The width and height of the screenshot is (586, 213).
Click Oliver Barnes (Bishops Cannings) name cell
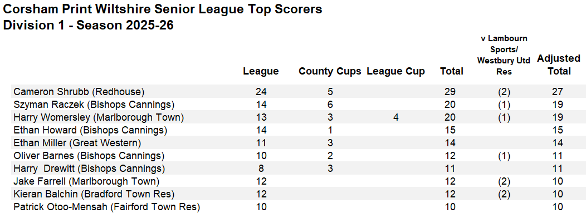(89, 156)
